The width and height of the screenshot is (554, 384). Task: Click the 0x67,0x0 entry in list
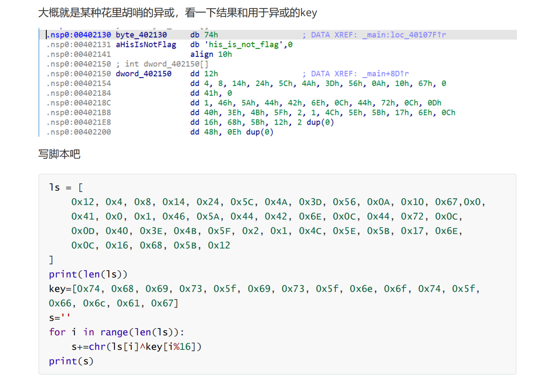458,202
